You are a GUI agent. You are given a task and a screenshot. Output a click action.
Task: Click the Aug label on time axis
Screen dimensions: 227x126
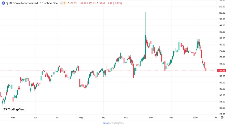[x=81, y=118]
